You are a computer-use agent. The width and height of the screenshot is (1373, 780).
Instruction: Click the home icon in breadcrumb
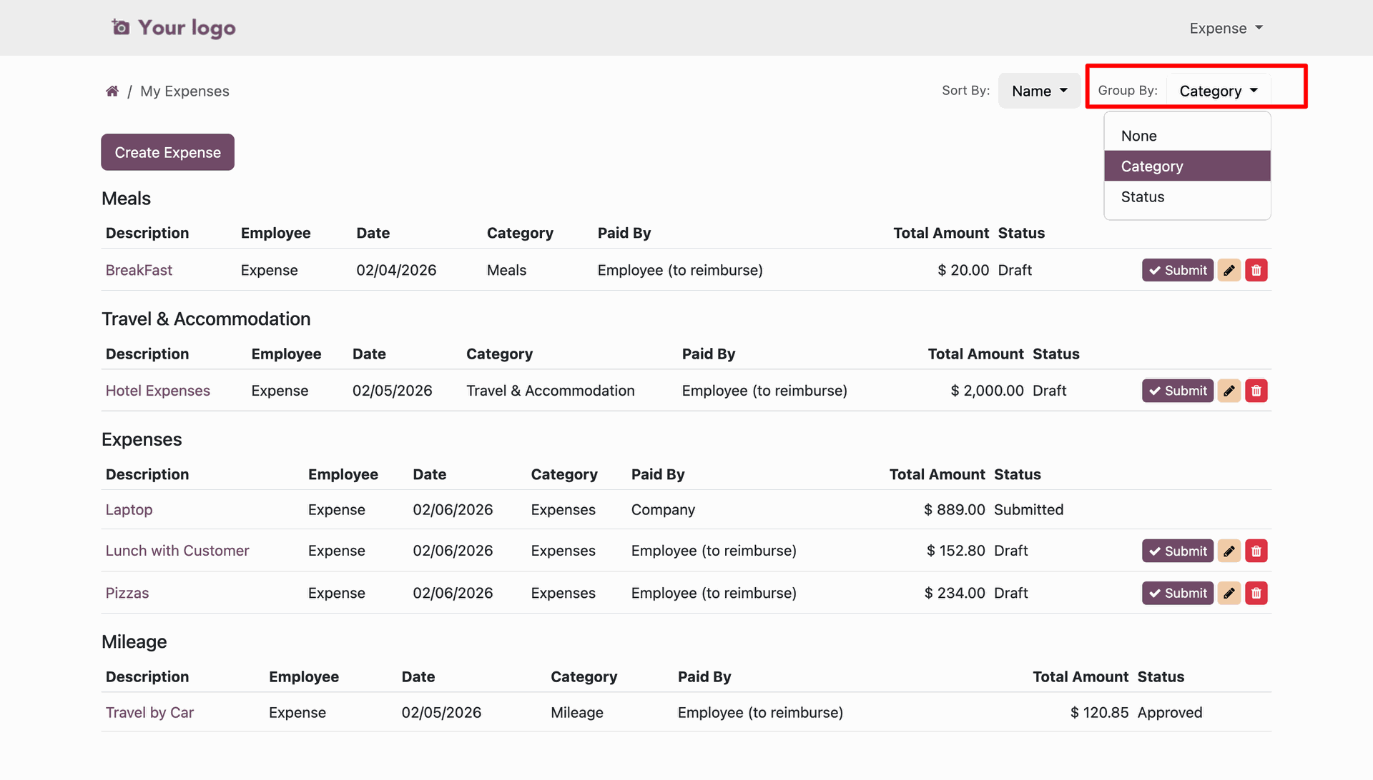[112, 91]
